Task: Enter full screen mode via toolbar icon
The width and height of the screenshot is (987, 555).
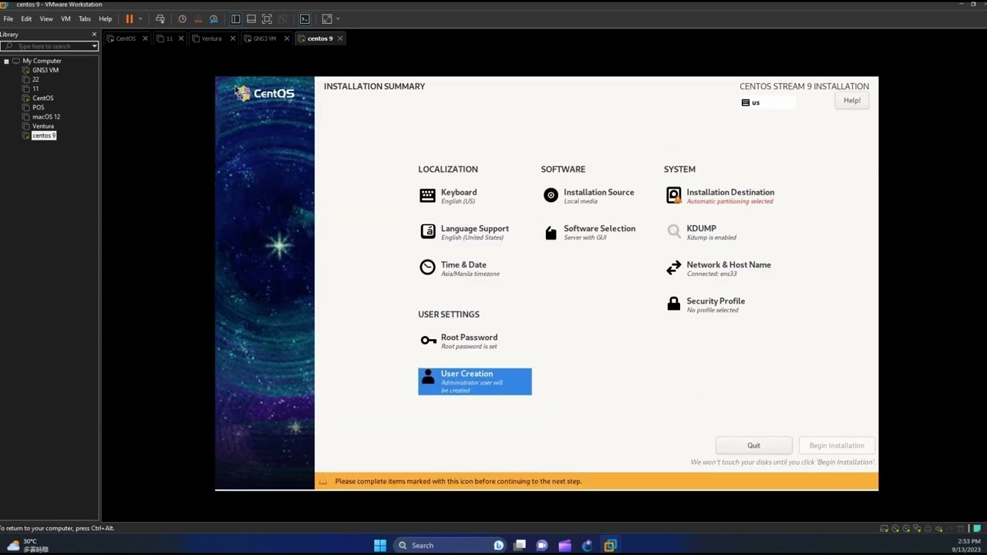Action: click(267, 18)
